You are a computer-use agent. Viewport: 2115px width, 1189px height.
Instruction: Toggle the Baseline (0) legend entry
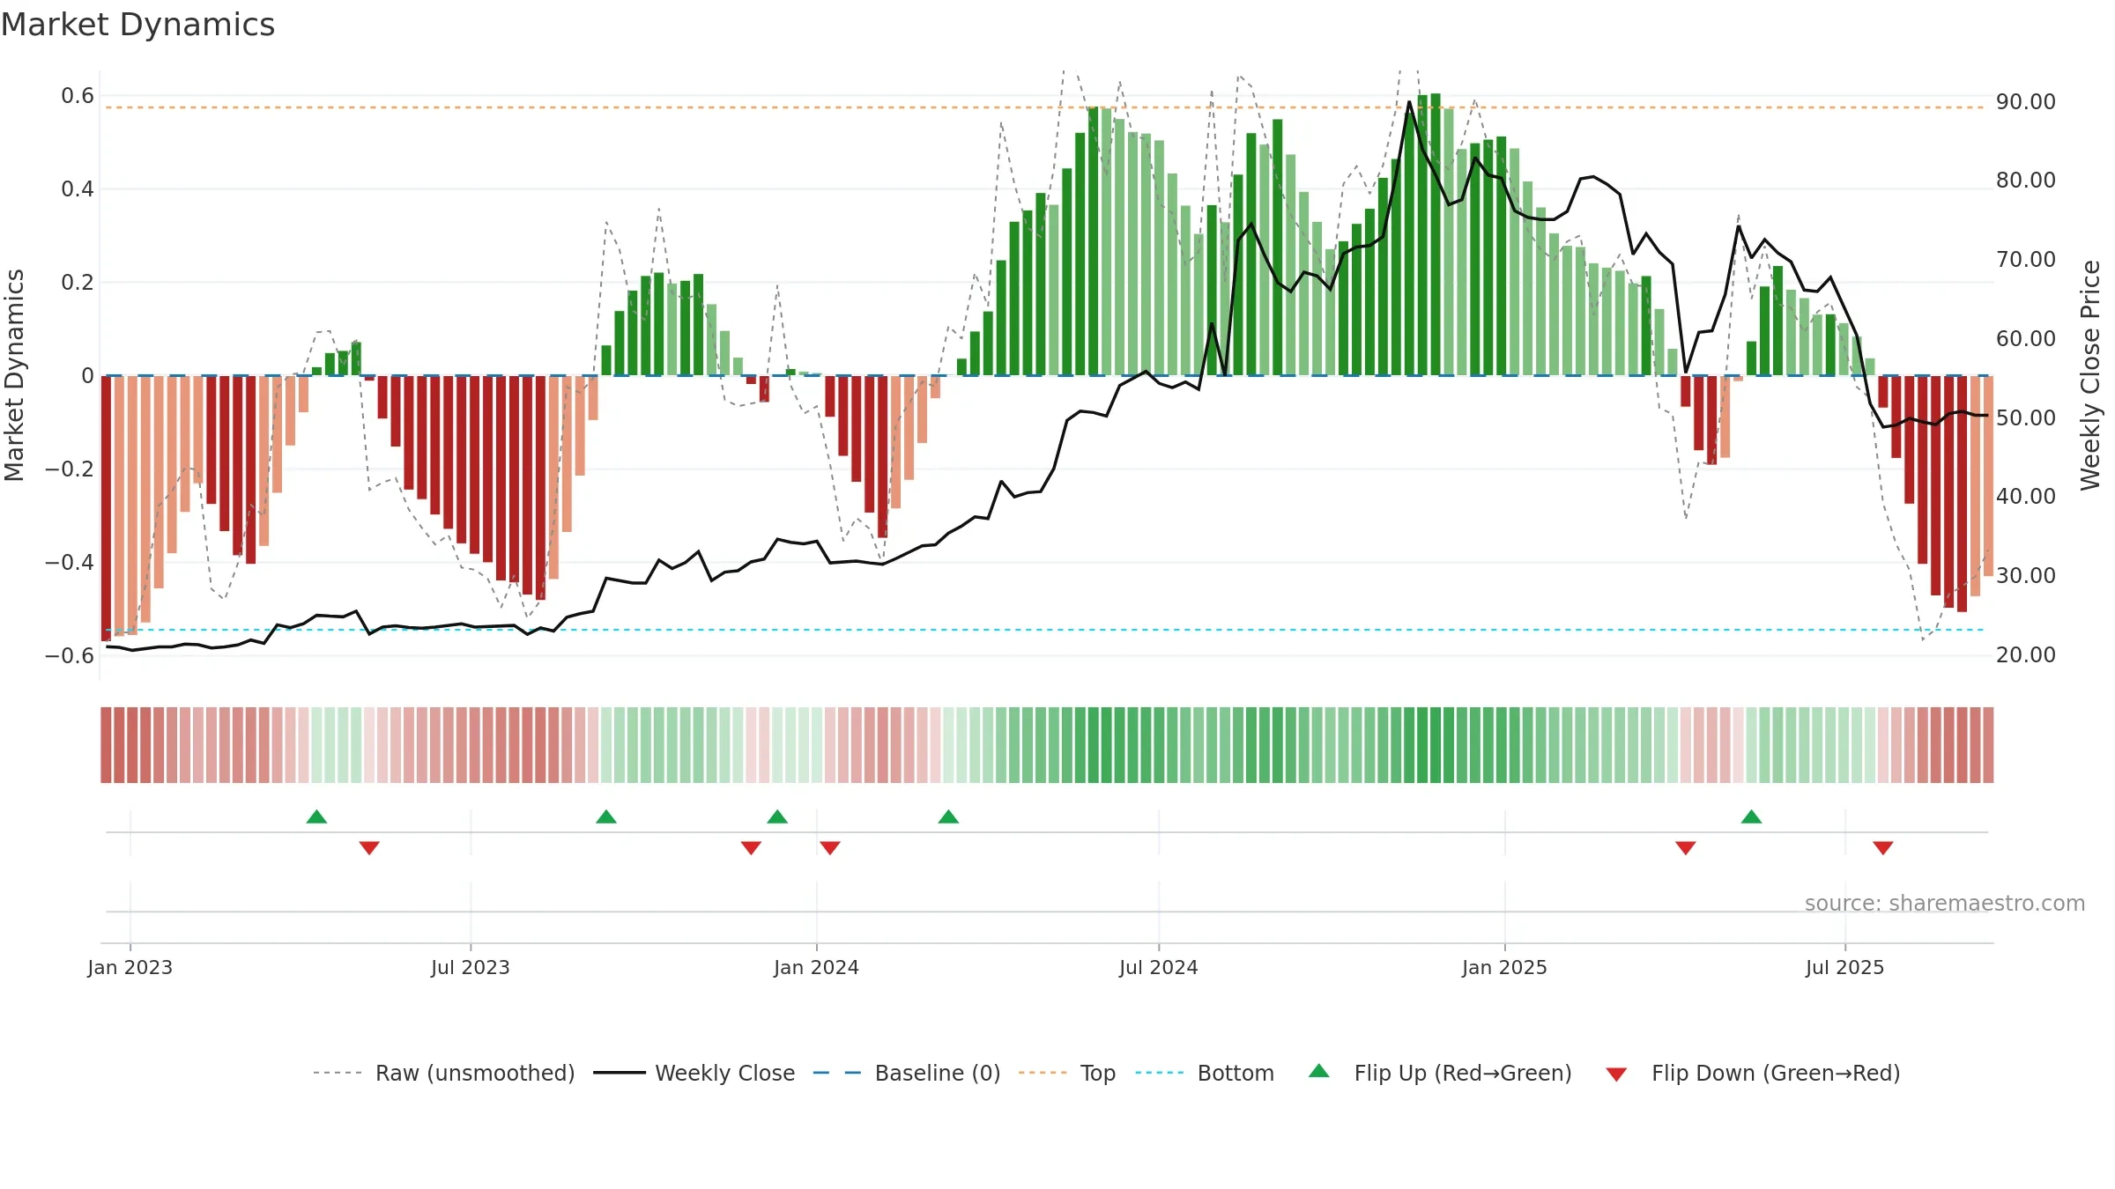907,1073
